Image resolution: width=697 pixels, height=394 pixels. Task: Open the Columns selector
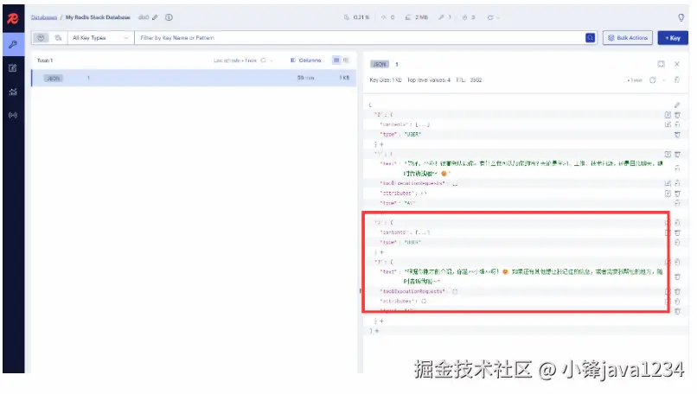pos(306,60)
